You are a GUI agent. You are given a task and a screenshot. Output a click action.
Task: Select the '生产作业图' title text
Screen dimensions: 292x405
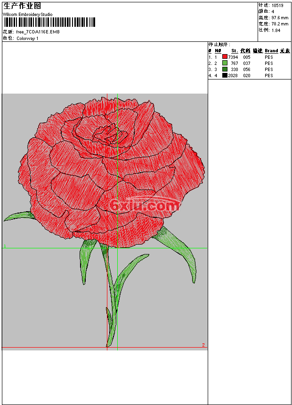point(22,6)
